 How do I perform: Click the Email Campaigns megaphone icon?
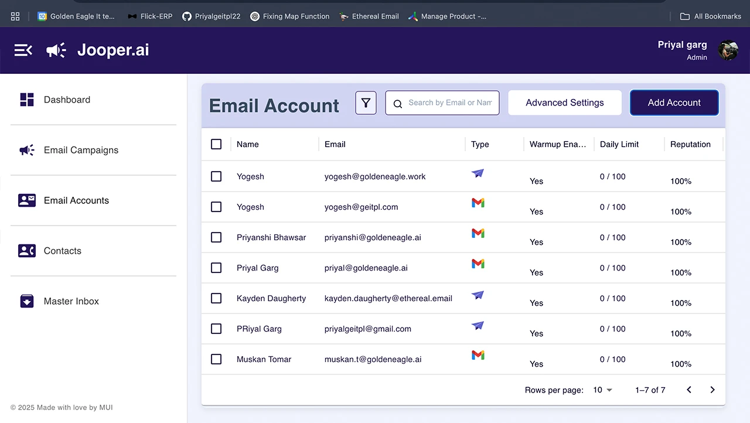[27, 150]
